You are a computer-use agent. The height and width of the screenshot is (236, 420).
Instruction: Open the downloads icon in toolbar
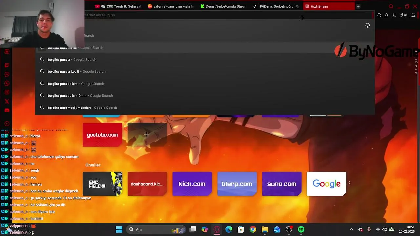[x=394, y=15]
